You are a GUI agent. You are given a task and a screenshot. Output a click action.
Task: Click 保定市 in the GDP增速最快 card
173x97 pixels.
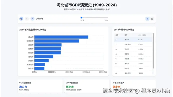point(70,87)
